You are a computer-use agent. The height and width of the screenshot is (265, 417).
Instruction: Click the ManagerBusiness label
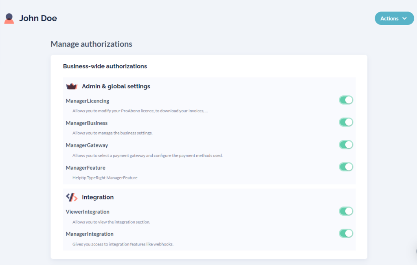point(87,123)
